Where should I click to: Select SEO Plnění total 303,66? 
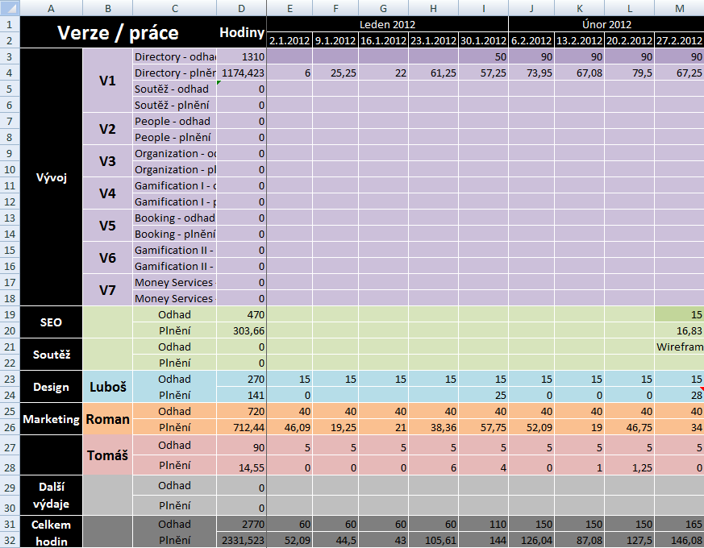(x=242, y=330)
